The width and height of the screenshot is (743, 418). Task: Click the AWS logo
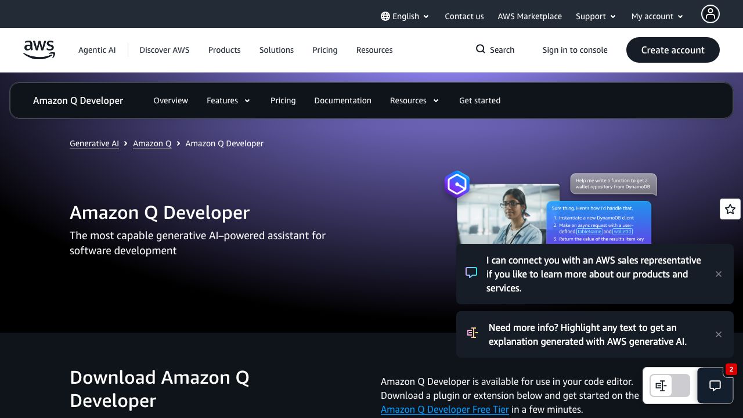tap(39, 50)
